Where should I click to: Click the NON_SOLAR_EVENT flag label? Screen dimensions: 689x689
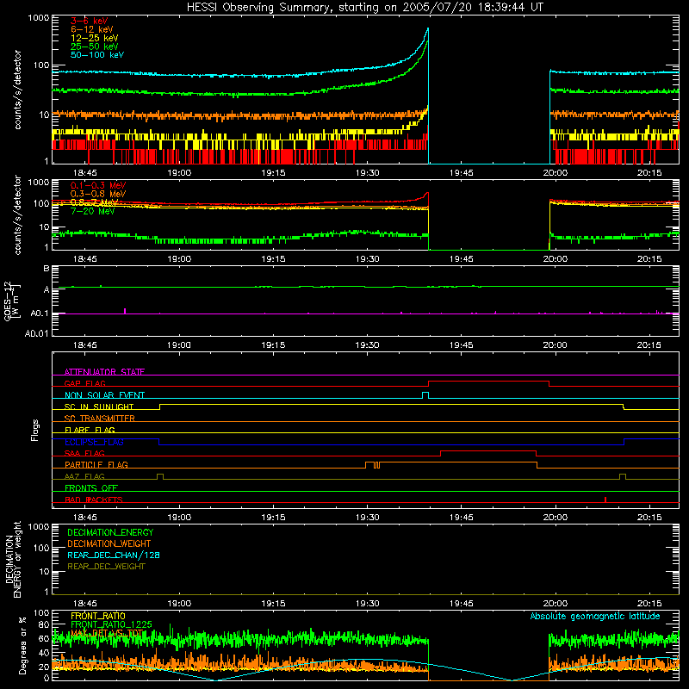click(104, 395)
